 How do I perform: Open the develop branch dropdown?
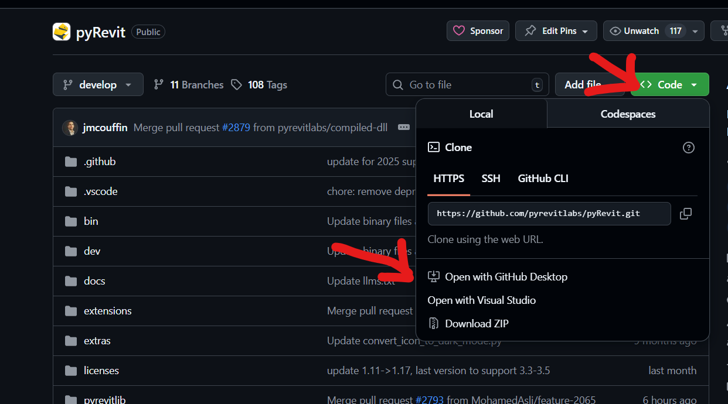pyautogui.click(x=98, y=85)
